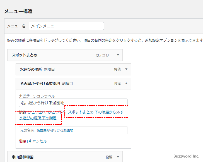Screen dimensions: 203x162
Task: Click 投稿 label on 水遊びの場所 row
Action: coord(117,69)
